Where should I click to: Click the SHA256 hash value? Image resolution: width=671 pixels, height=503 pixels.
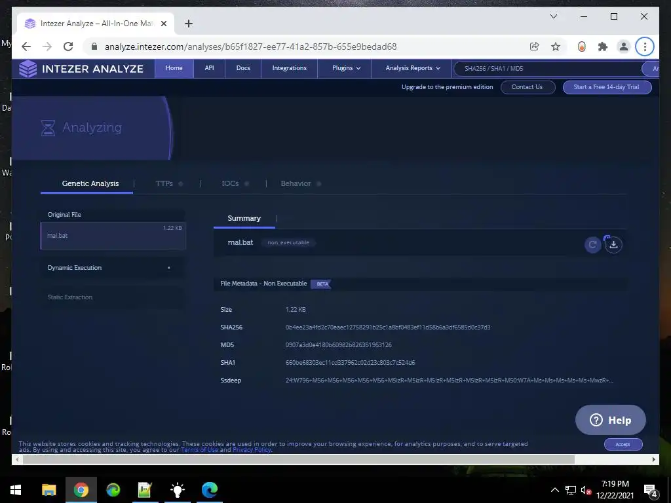(388, 327)
